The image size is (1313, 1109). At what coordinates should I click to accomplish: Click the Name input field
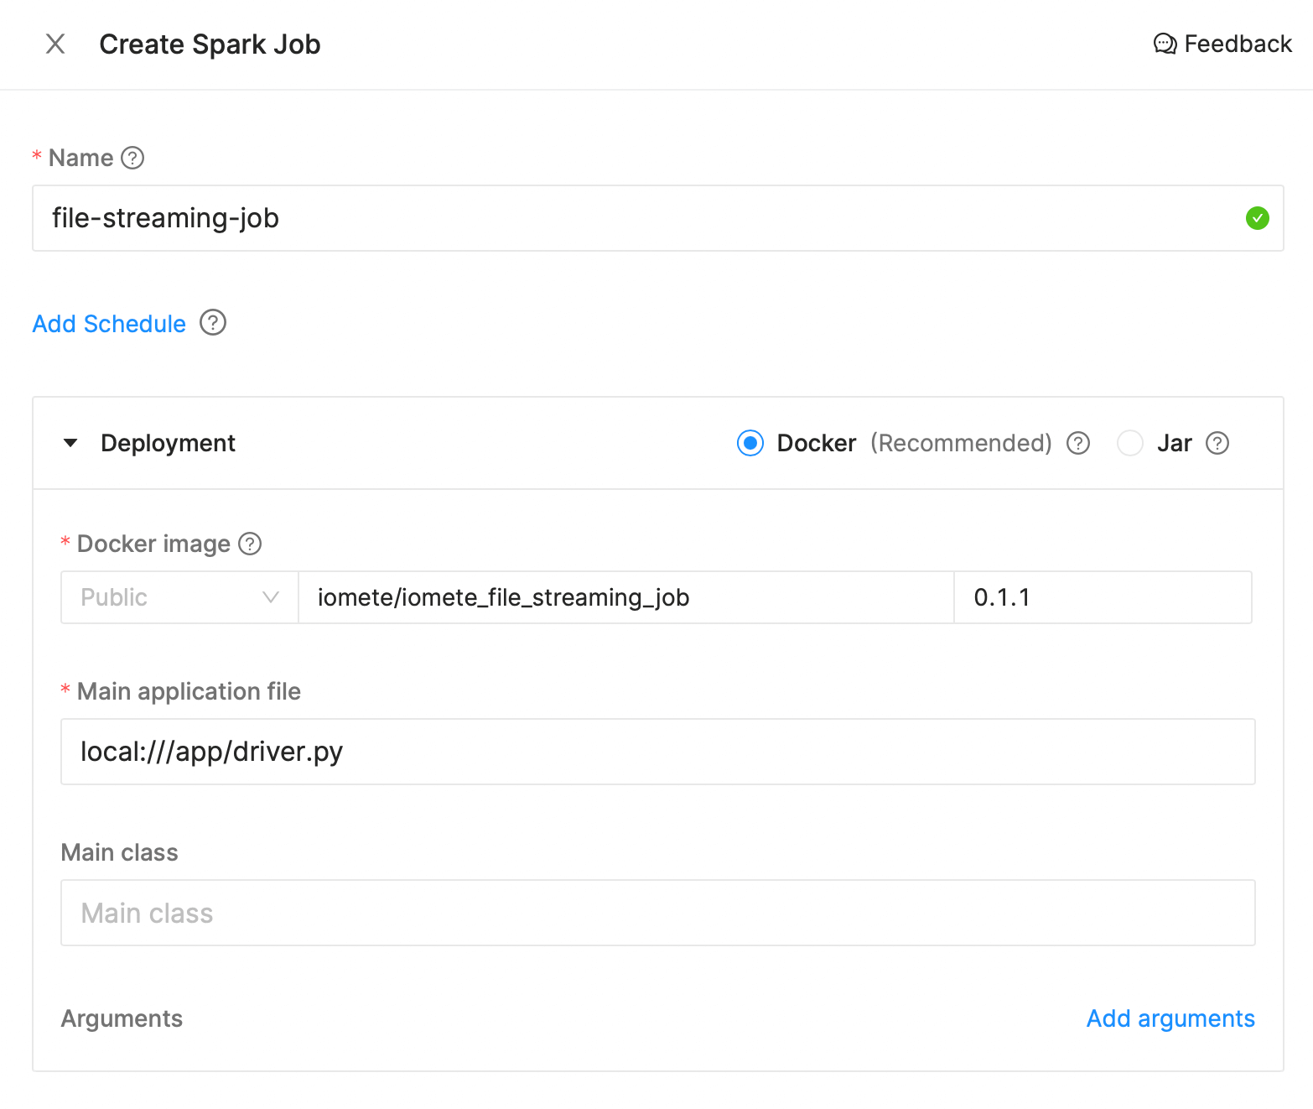(657, 218)
